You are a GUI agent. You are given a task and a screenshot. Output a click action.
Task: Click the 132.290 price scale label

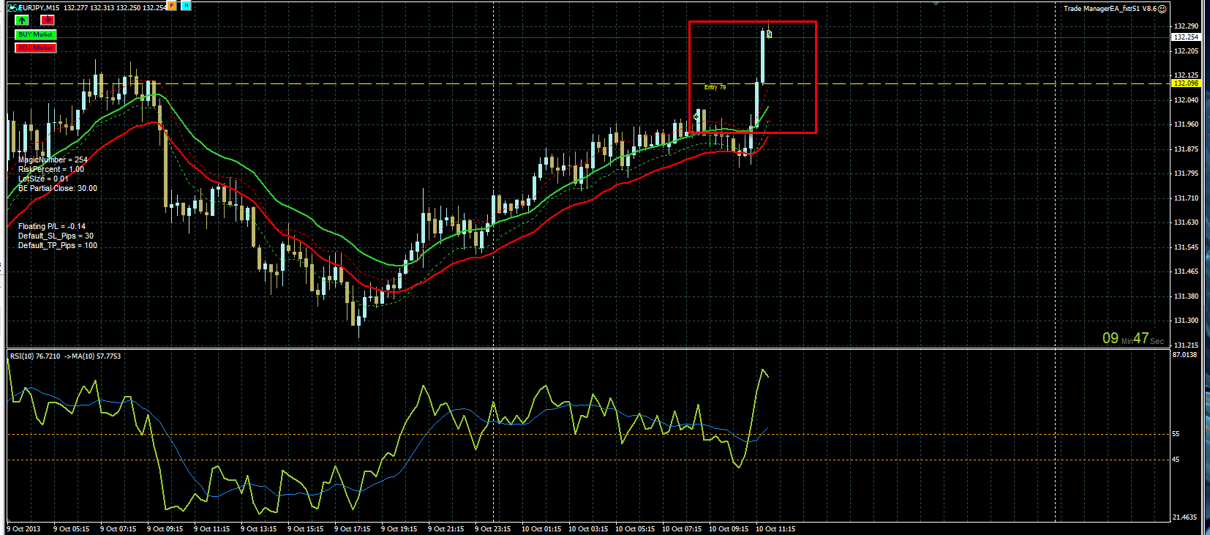tap(1186, 26)
